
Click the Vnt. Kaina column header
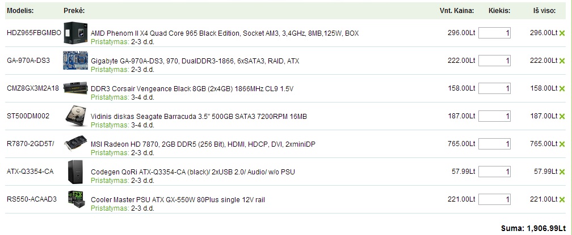[x=457, y=11]
